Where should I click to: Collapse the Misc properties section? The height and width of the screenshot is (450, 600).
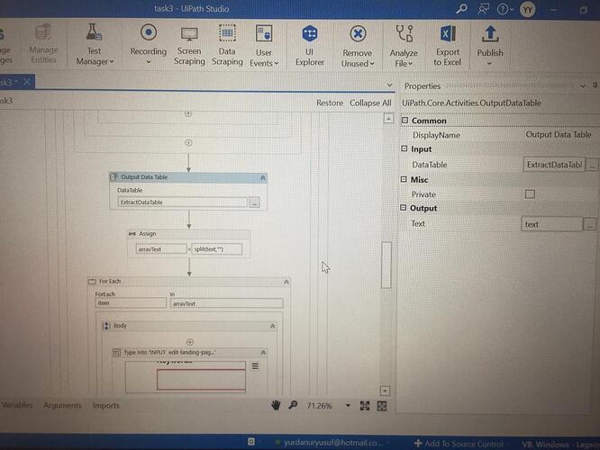coord(404,179)
